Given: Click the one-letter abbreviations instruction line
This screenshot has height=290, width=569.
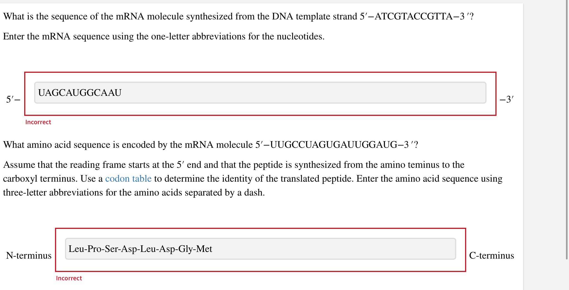Looking at the screenshot, I should click(164, 36).
